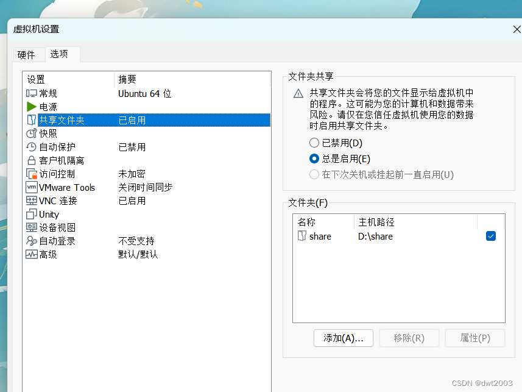
Task: Close the 虚拟机设置 dialog
Action: [x=517, y=29]
